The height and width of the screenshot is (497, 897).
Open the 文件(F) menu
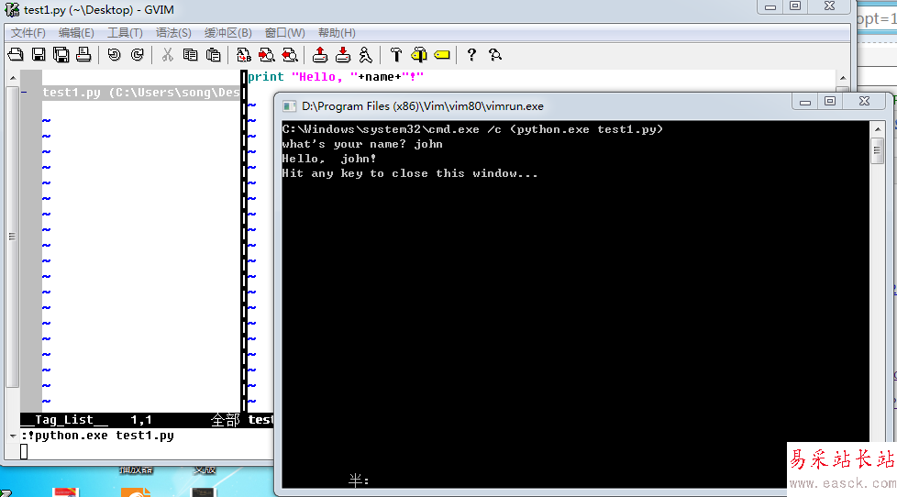28,33
